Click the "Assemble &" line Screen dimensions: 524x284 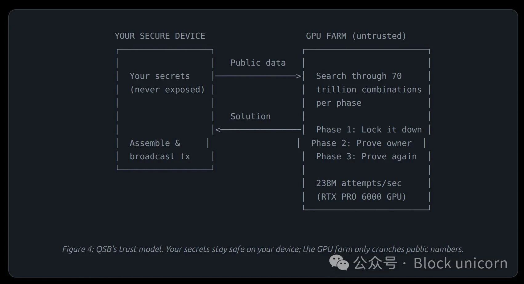tap(155, 143)
